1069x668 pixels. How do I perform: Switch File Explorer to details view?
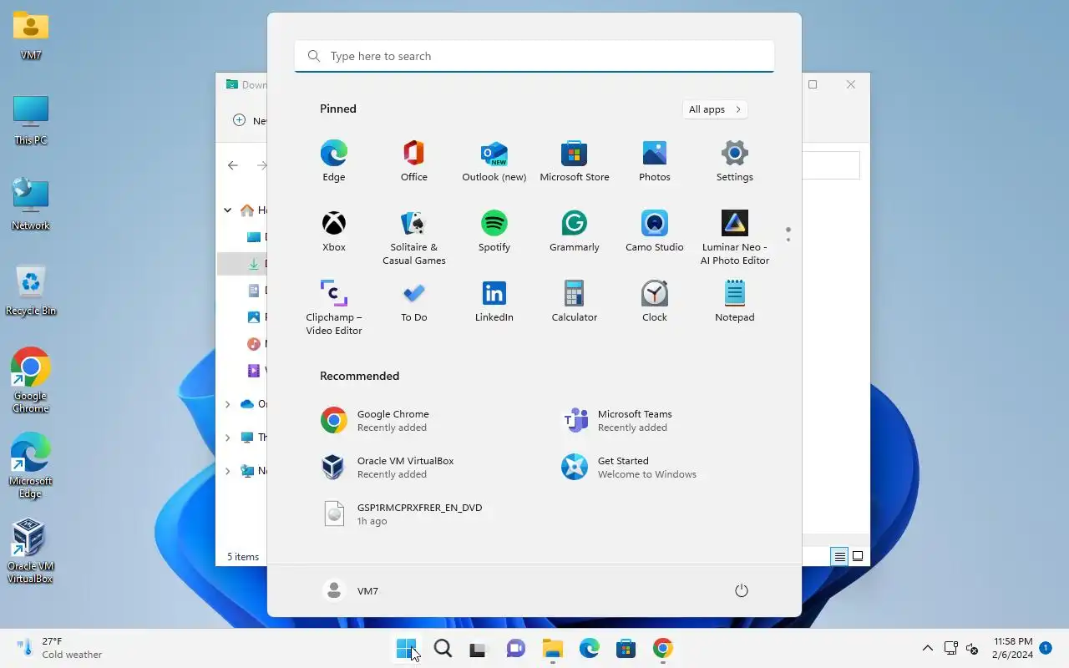point(839,556)
